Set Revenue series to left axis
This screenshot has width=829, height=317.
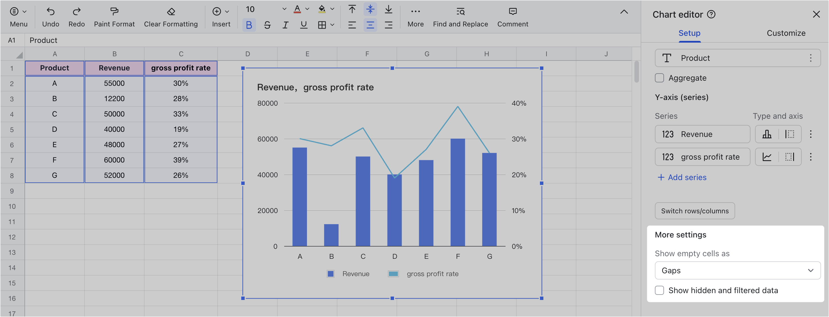pyautogui.click(x=789, y=134)
